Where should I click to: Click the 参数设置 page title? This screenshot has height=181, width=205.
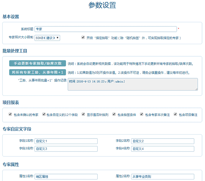point(102,5)
